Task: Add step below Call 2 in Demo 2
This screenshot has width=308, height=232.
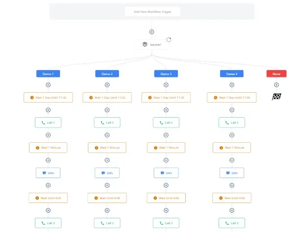Action: (x=107, y=135)
